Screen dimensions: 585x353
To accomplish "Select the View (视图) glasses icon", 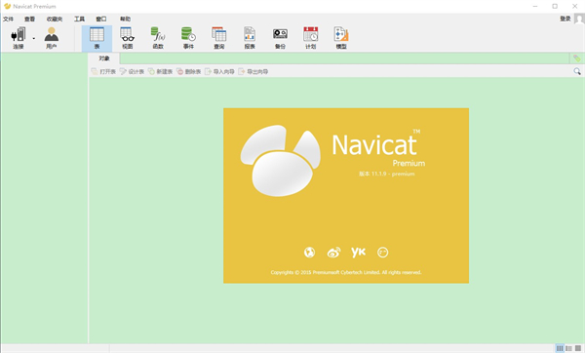I will pyautogui.click(x=127, y=38).
